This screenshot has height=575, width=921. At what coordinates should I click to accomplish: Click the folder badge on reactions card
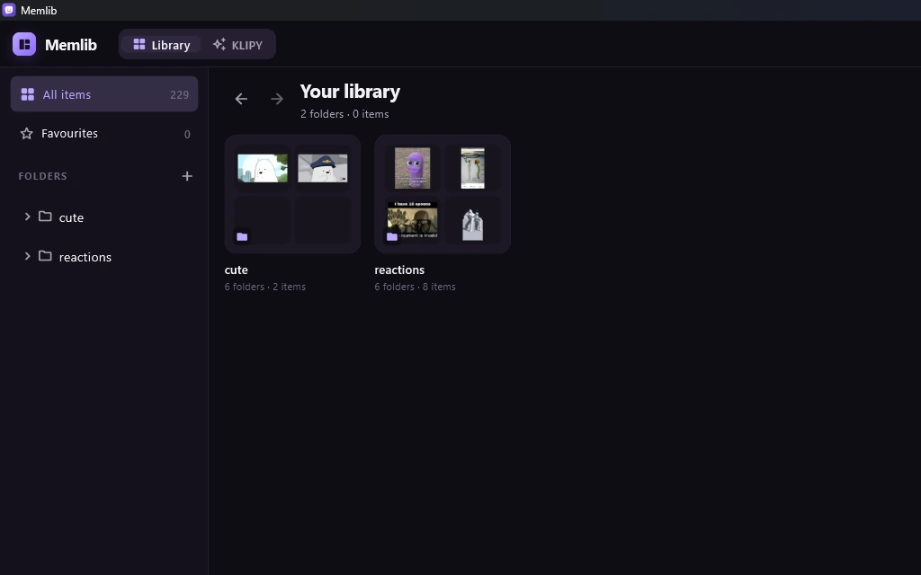pos(392,236)
